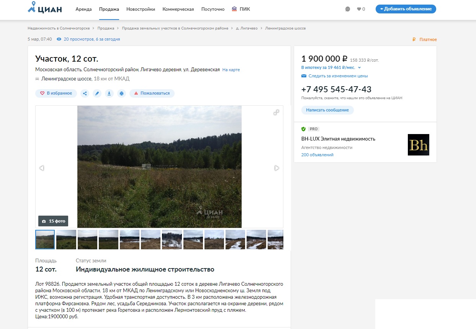Click the phone number +7 495 545-47-43
The width and height of the screenshot is (476, 329).
pos(336,89)
